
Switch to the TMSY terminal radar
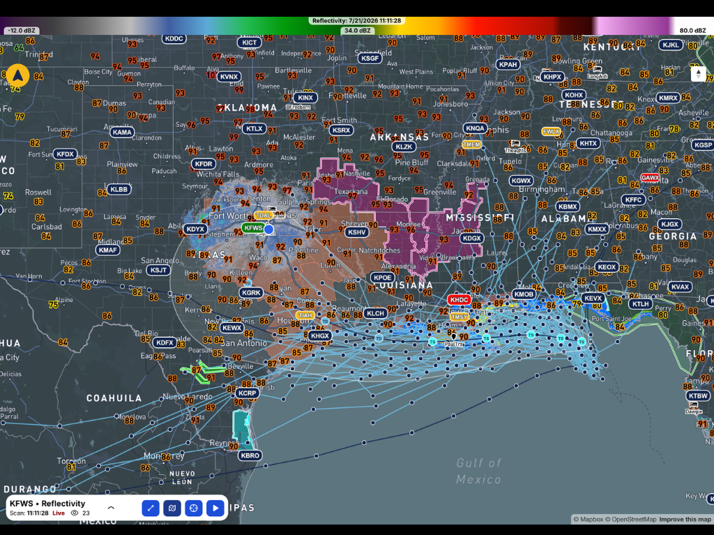[x=459, y=317]
